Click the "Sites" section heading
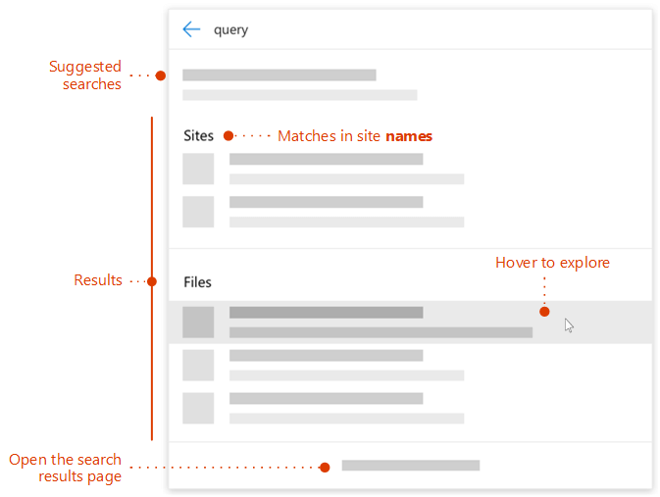 pos(198,136)
